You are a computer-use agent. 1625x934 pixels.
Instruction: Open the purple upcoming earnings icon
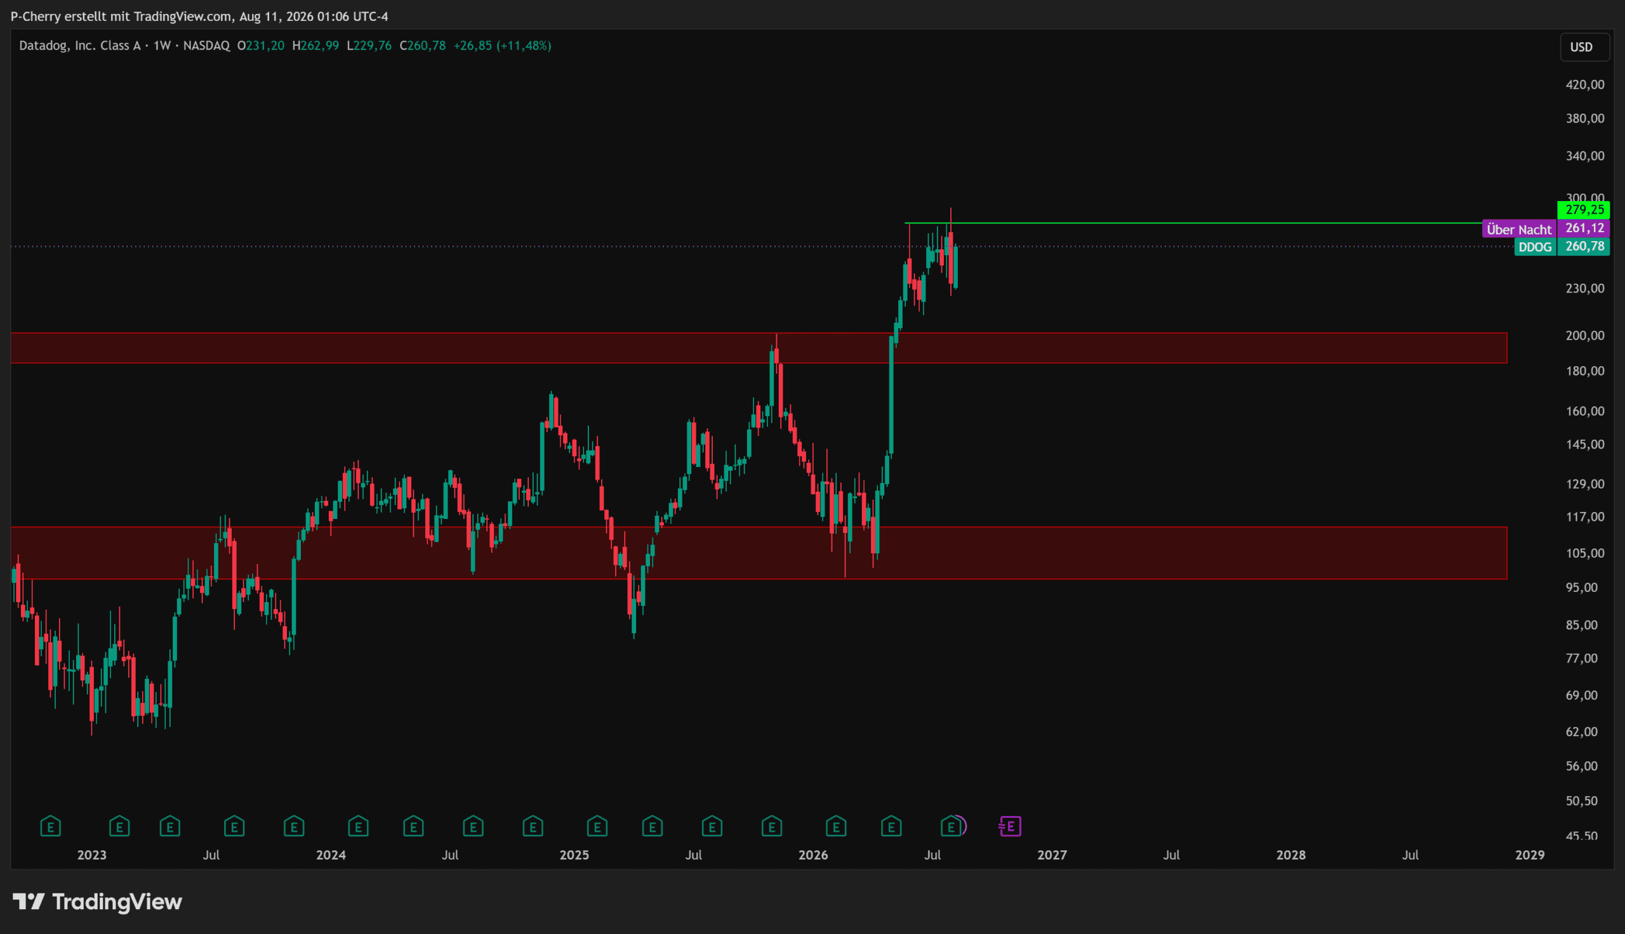click(x=1010, y=825)
